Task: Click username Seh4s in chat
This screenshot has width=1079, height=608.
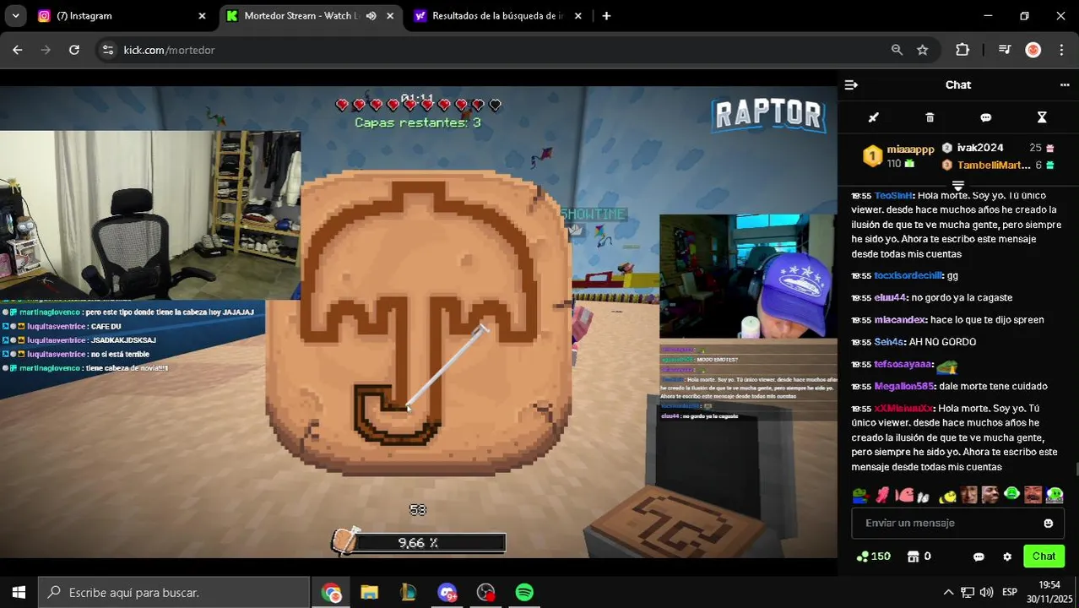Action: 889,342
